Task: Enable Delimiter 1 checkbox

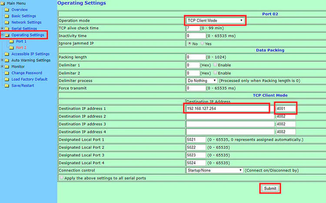Action: (x=215, y=65)
